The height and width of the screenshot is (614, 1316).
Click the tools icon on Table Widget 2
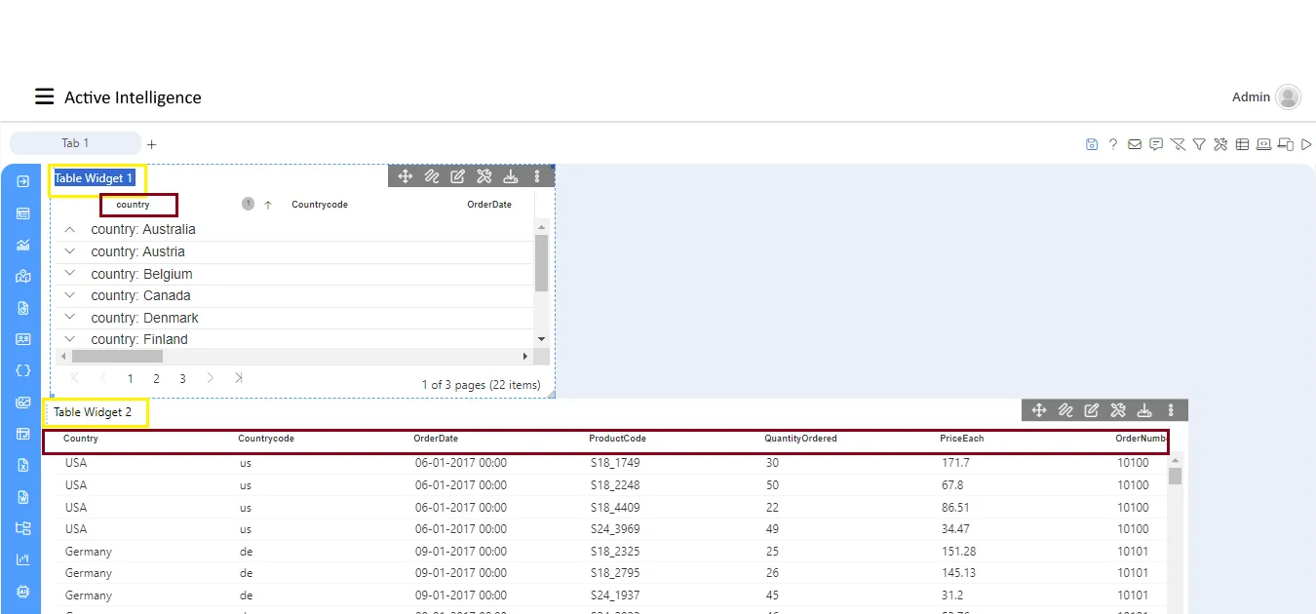click(1118, 410)
